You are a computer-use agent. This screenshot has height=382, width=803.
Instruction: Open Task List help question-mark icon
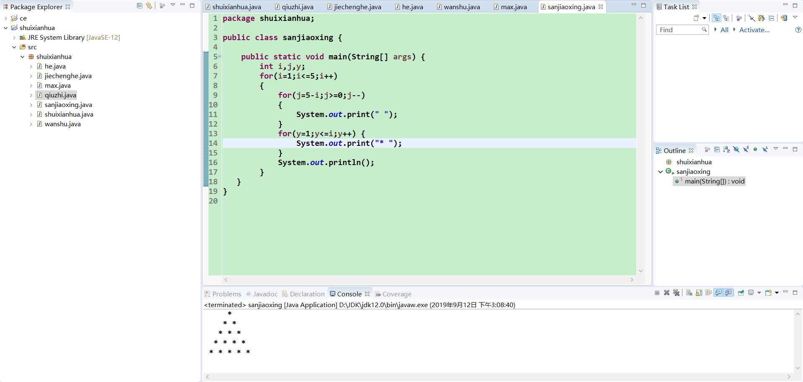click(x=798, y=30)
